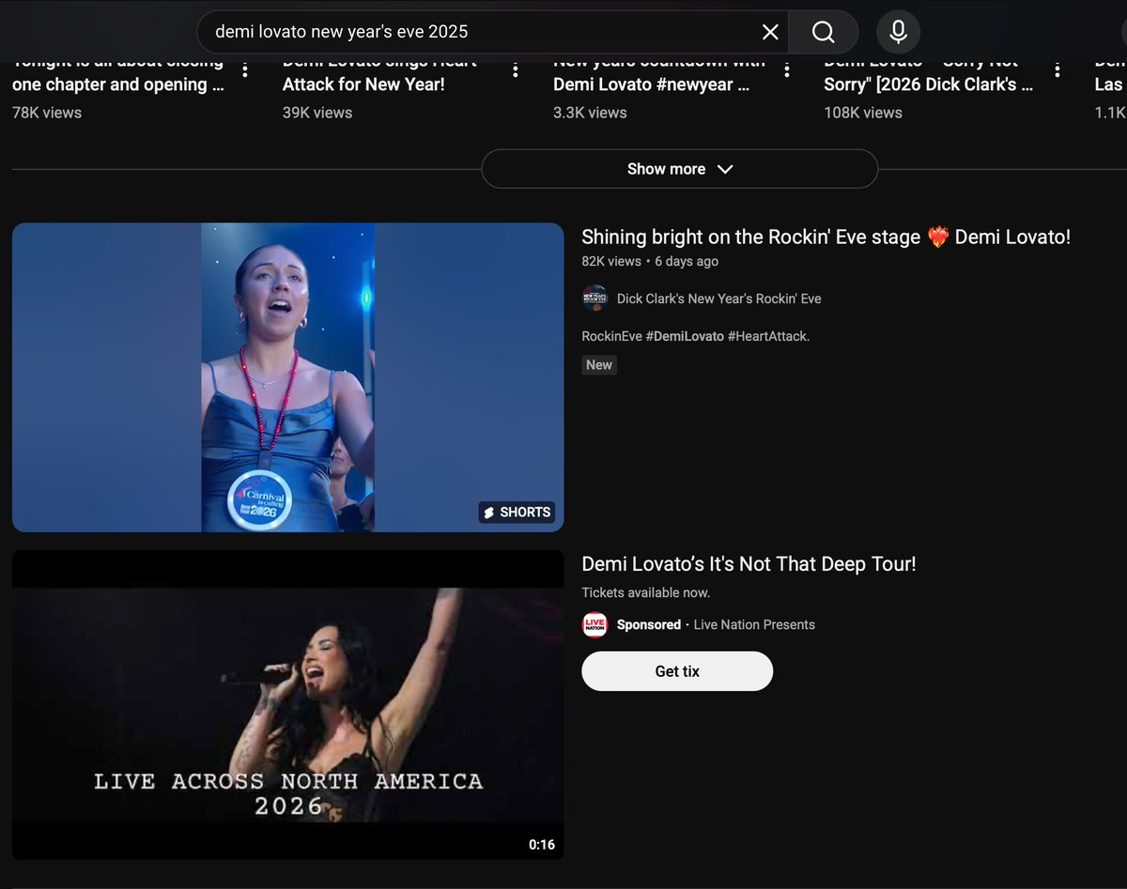Expand results with Show more

(x=680, y=169)
